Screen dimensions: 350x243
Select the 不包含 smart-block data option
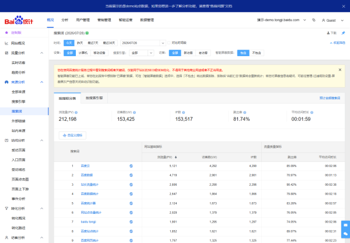(x=257, y=53)
